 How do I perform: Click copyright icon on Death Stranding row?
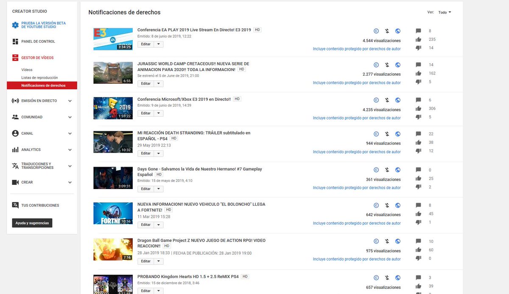pos(376,134)
